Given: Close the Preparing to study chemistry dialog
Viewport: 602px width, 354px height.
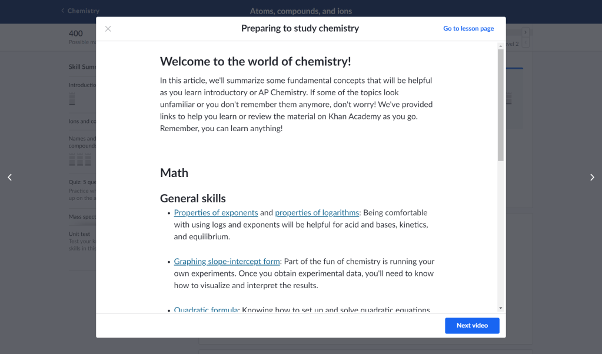Looking at the screenshot, I should coord(108,29).
